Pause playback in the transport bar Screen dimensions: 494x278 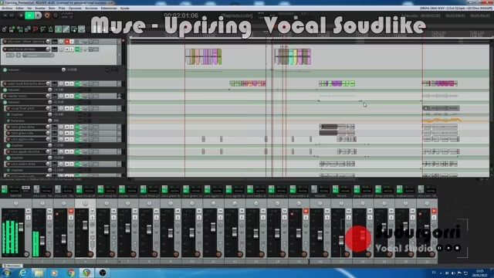[38, 15]
